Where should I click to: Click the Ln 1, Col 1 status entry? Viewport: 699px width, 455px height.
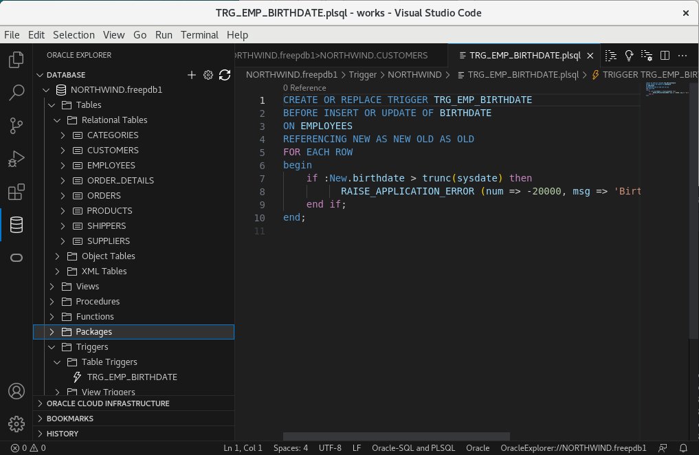click(x=243, y=448)
